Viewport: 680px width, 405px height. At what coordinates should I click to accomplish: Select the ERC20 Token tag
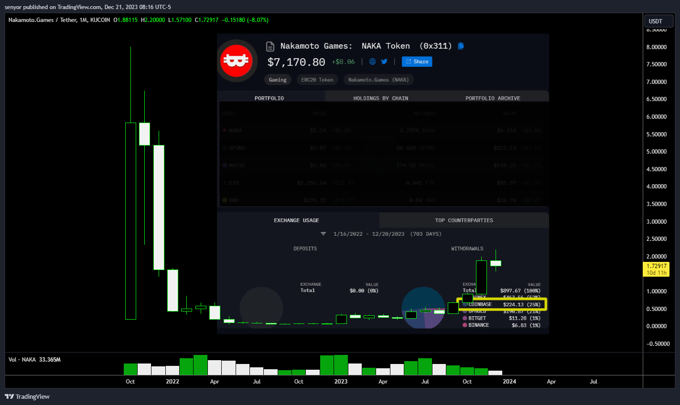coord(317,80)
